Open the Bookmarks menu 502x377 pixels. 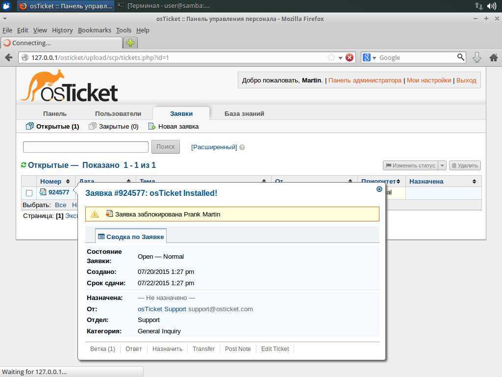[x=94, y=30]
